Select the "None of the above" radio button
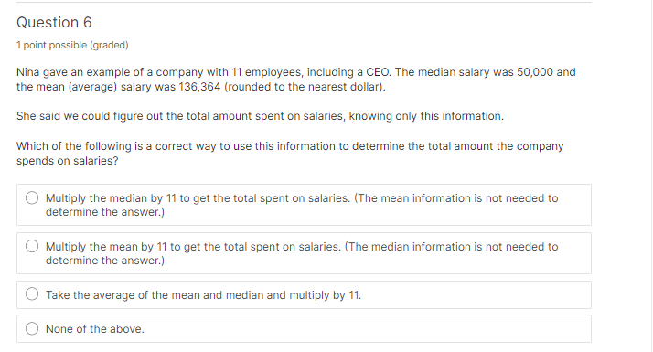The width and height of the screenshot is (653, 352). point(32,328)
